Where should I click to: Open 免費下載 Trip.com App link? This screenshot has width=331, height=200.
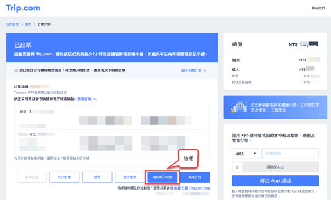pos(192,188)
